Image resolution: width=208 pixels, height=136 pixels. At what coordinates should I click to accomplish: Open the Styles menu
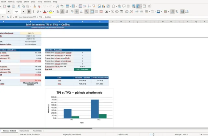19,2
